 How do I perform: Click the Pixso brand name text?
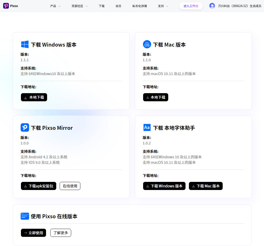click(x=14, y=6)
